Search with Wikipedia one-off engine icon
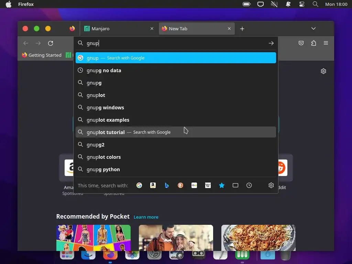Viewport: 352px width, 264px height. pyautogui.click(x=208, y=185)
